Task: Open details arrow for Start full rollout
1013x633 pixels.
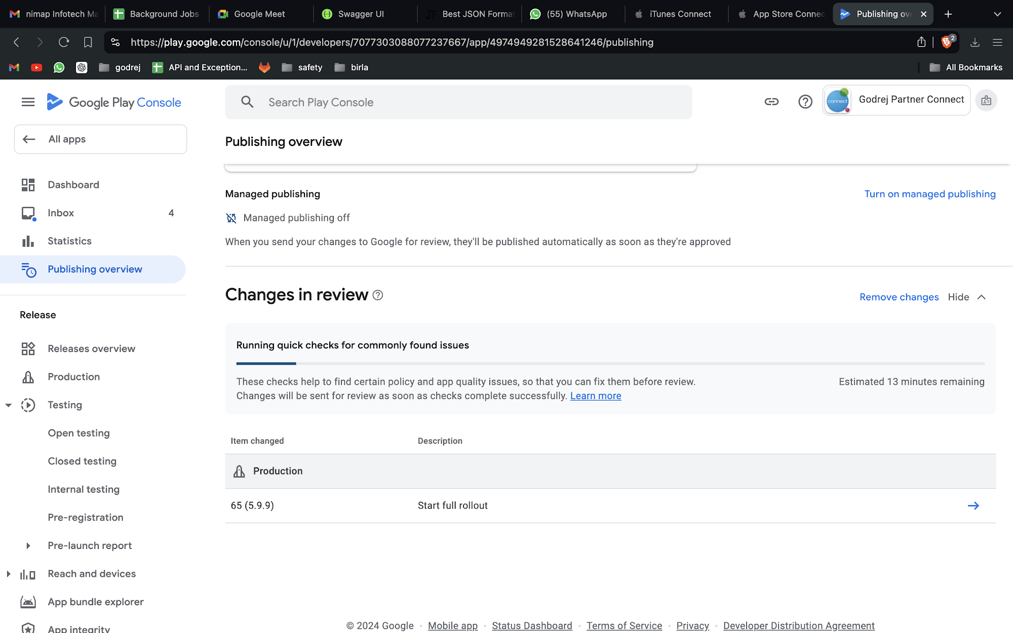Action: click(x=973, y=505)
